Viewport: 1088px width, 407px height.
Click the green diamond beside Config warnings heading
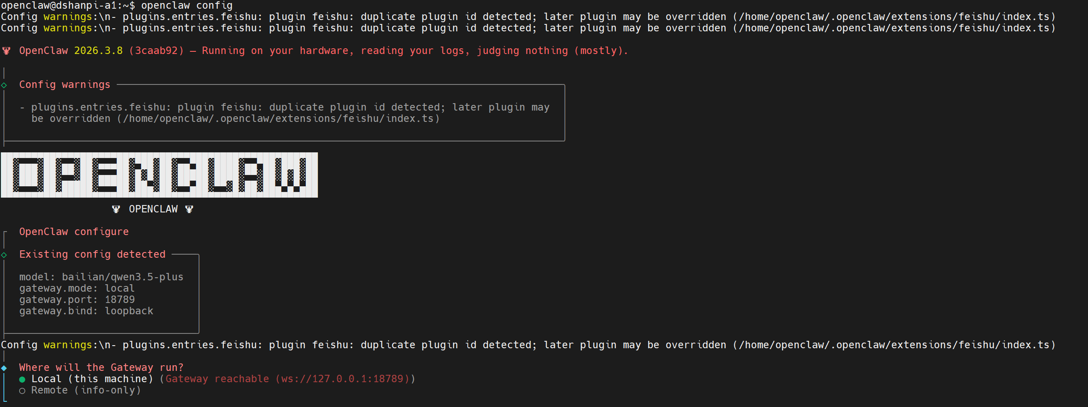coord(4,85)
